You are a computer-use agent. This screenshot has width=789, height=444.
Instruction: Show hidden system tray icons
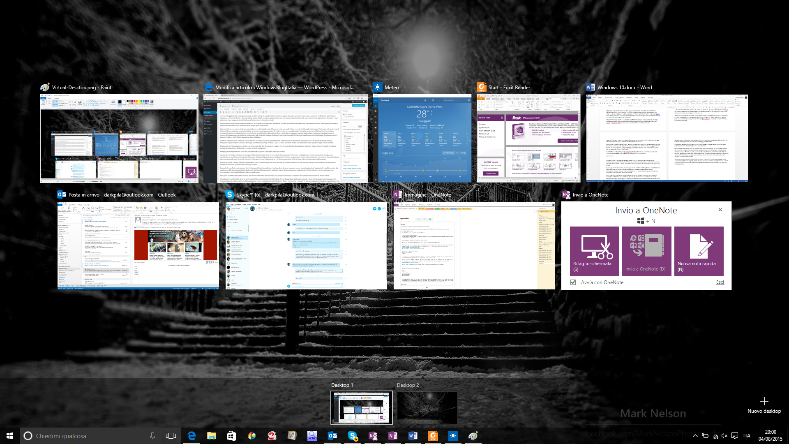pos(695,436)
